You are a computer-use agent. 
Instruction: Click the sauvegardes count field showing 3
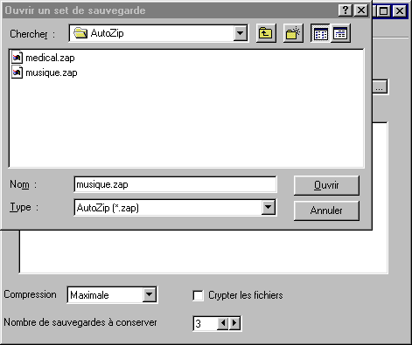point(206,323)
